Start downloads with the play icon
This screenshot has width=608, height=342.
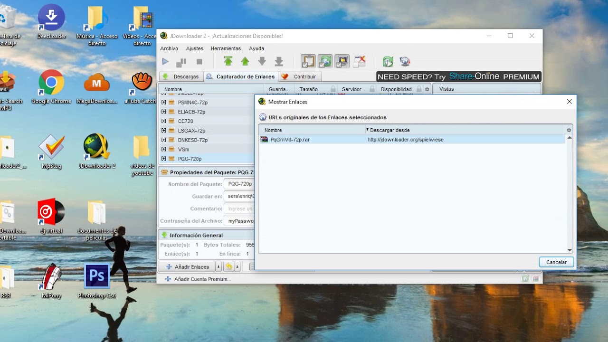click(165, 61)
